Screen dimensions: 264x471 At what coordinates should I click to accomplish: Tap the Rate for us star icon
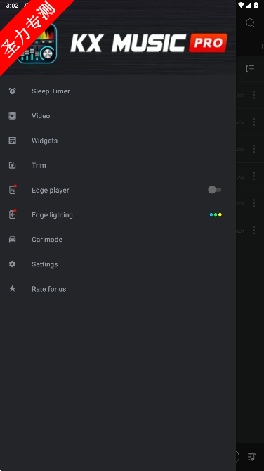pos(13,289)
